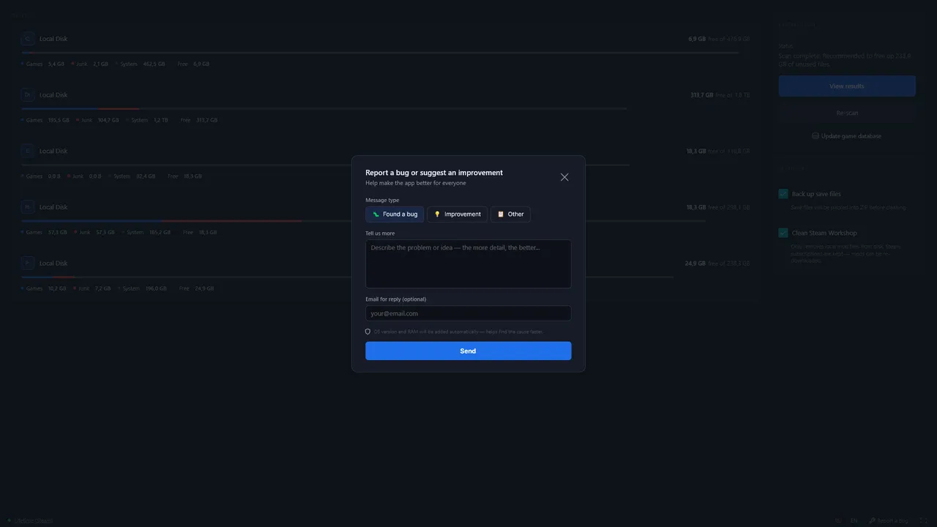
Task: Select the Found a bug message type
Action: click(x=395, y=214)
